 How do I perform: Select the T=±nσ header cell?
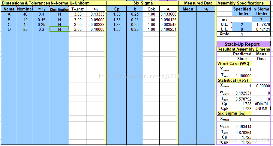click(x=77, y=9)
